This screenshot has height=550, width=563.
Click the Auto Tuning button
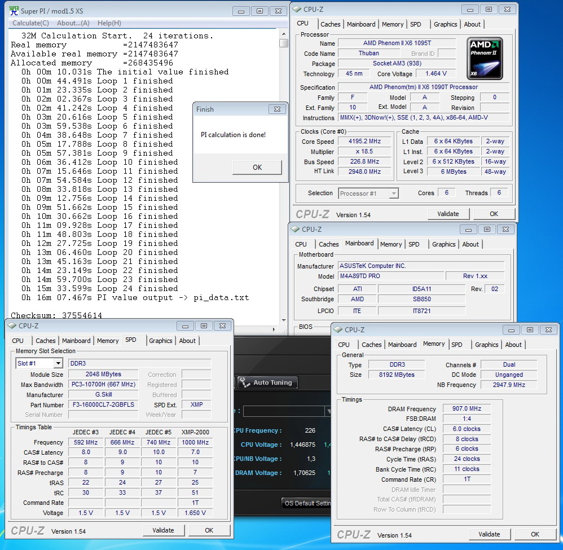[267, 382]
